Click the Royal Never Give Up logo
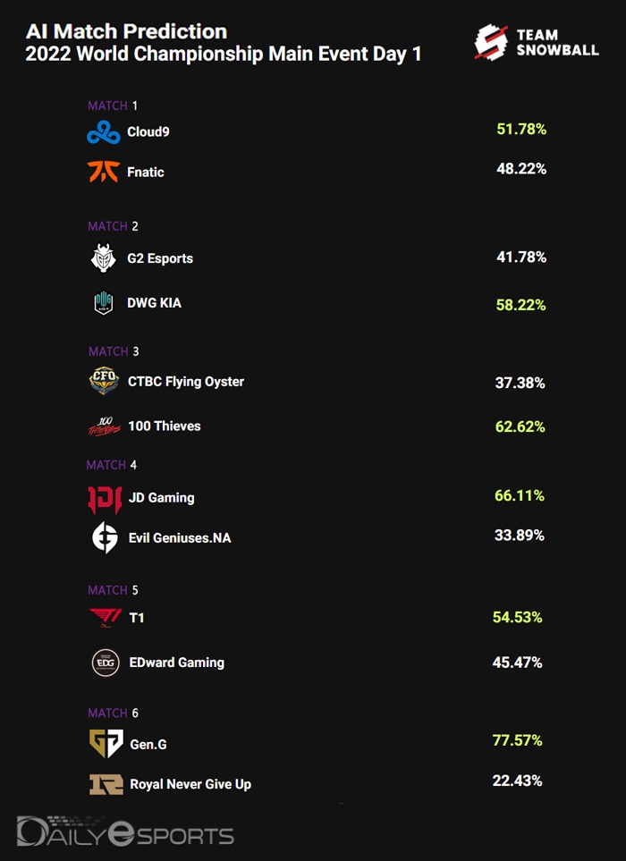Viewport: 626px width, 861px height. pyautogui.click(x=106, y=784)
